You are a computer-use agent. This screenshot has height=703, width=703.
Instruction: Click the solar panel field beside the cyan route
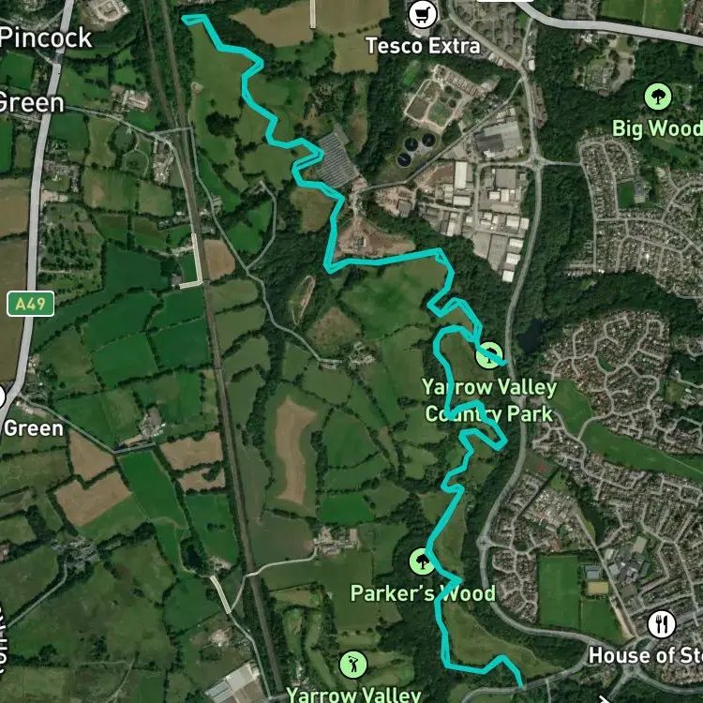click(x=337, y=159)
